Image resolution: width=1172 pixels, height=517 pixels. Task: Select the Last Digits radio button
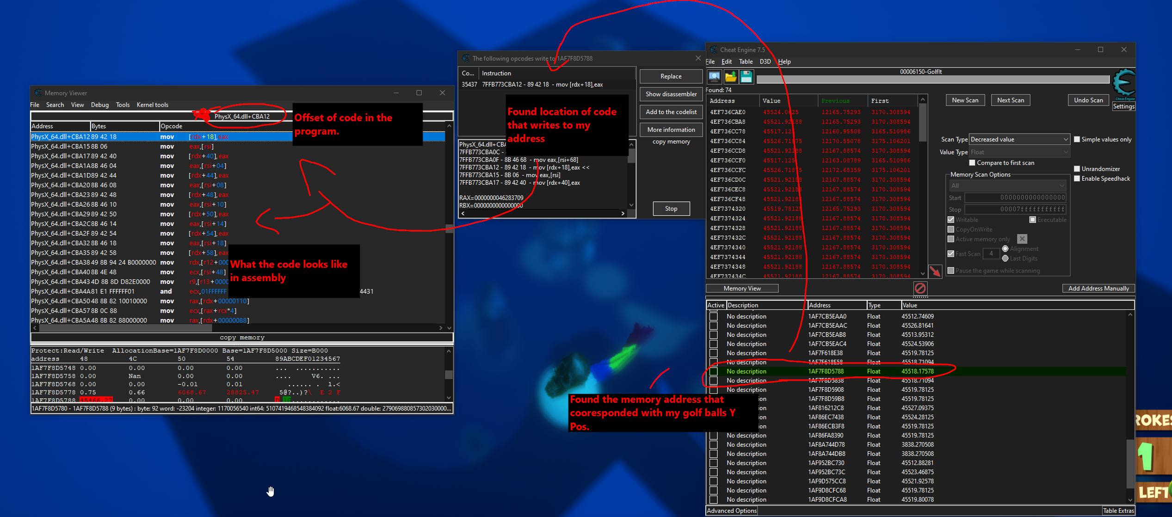pos(1005,258)
